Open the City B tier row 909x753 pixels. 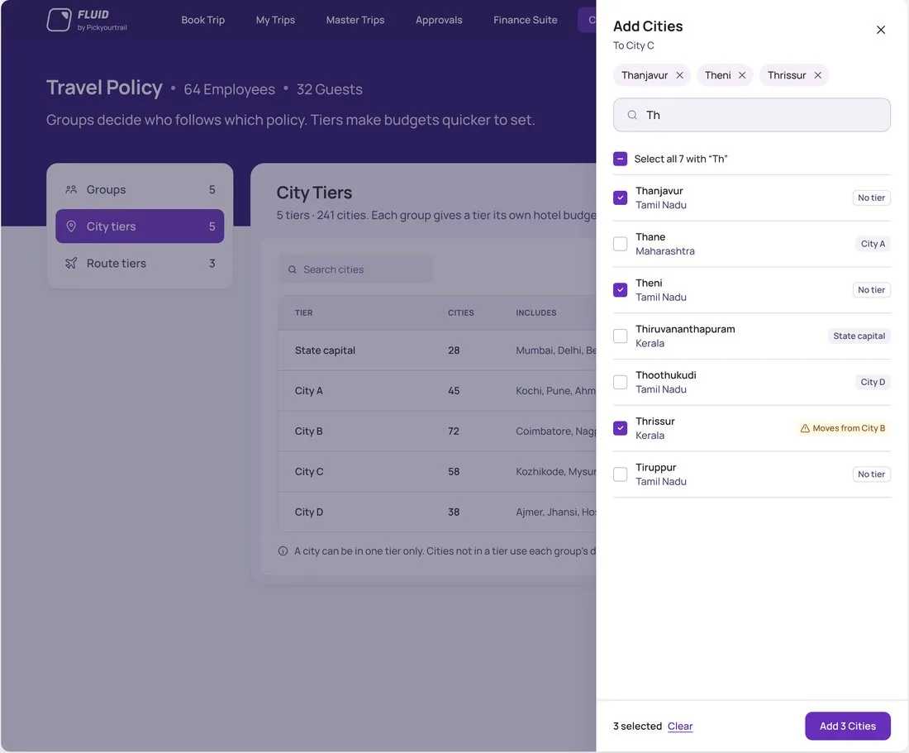click(437, 431)
